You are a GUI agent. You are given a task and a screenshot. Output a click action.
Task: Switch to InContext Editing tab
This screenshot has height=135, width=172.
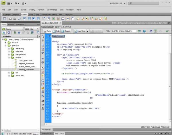tap(49, 14)
